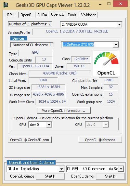Close the GPU Caps Viewer window
Viewport: 130px width, 186px height.
click(x=121, y=4)
